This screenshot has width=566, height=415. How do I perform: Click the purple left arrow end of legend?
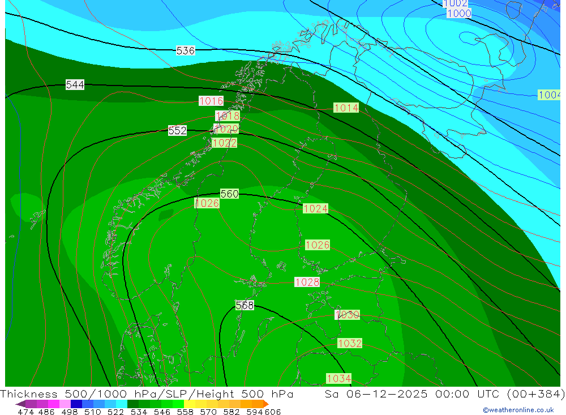pyautogui.click(x=20, y=404)
